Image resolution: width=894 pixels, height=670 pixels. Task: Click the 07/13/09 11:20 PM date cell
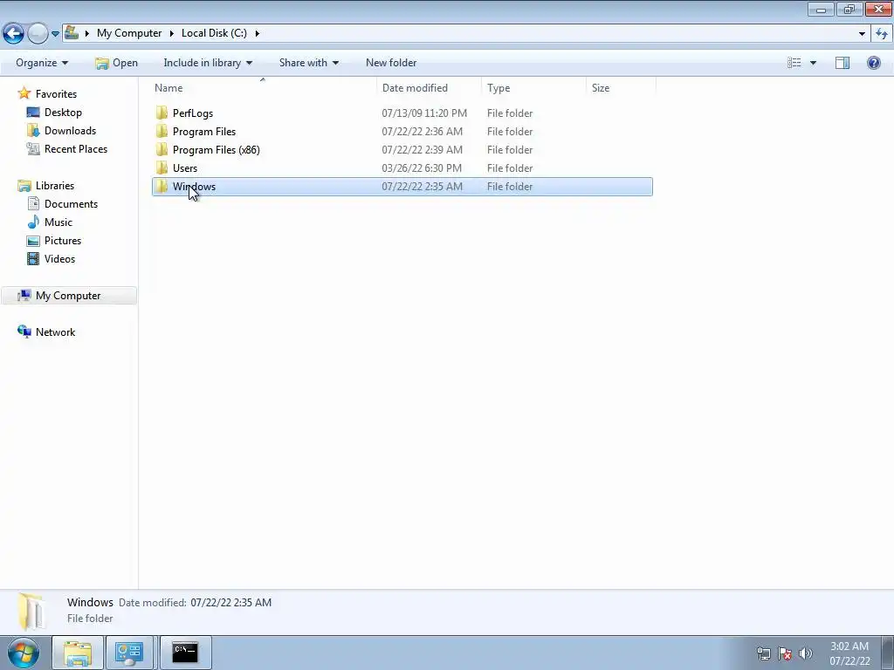(x=424, y=113)
